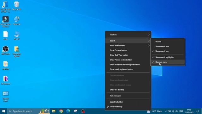Image resolution: width=202 pixels, height=114 pixels.
Task: Click the volume speaker tray icon
Action: (x=177, y=111)
